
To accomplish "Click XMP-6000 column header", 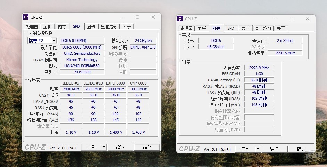I will point(138,83).
